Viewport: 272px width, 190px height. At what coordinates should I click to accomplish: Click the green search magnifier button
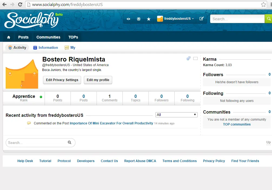coord(268,19)
